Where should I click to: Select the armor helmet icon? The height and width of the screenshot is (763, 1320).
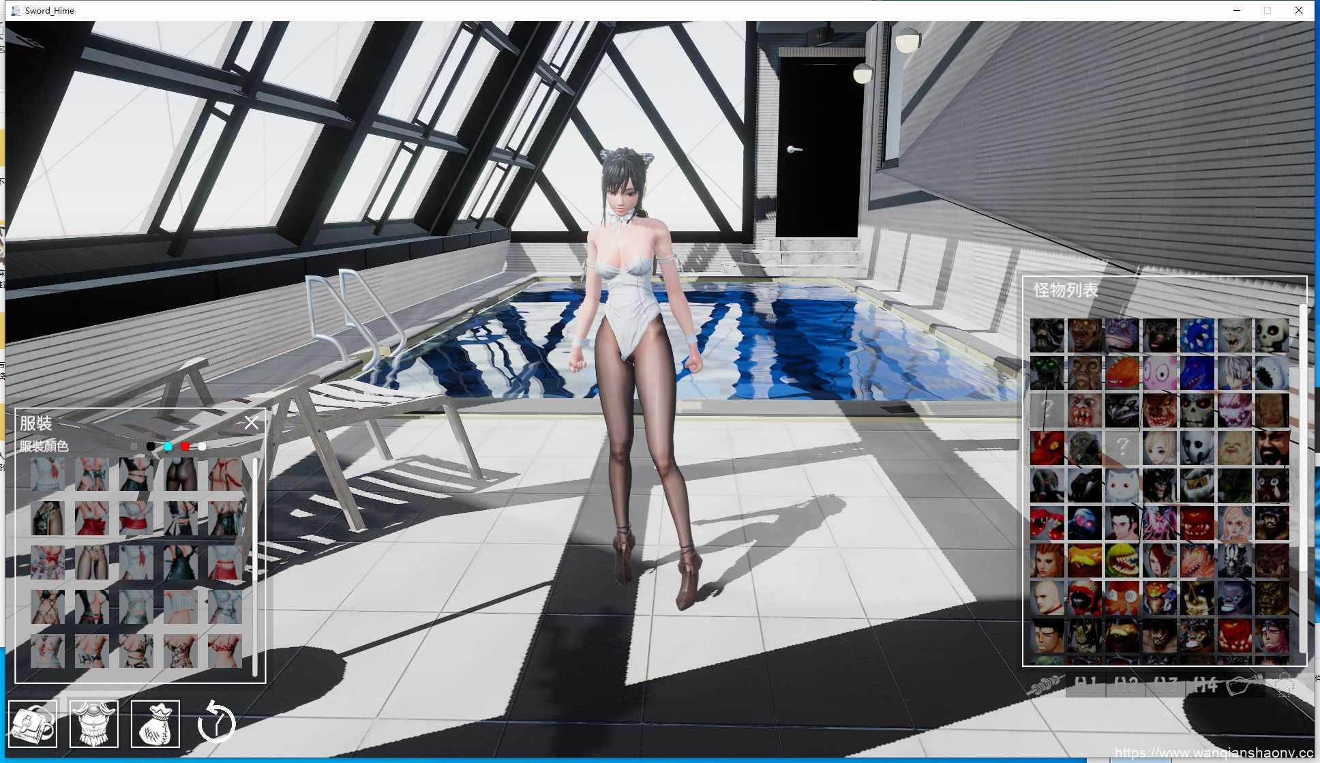pyautogui.click(x=95, y=723)
